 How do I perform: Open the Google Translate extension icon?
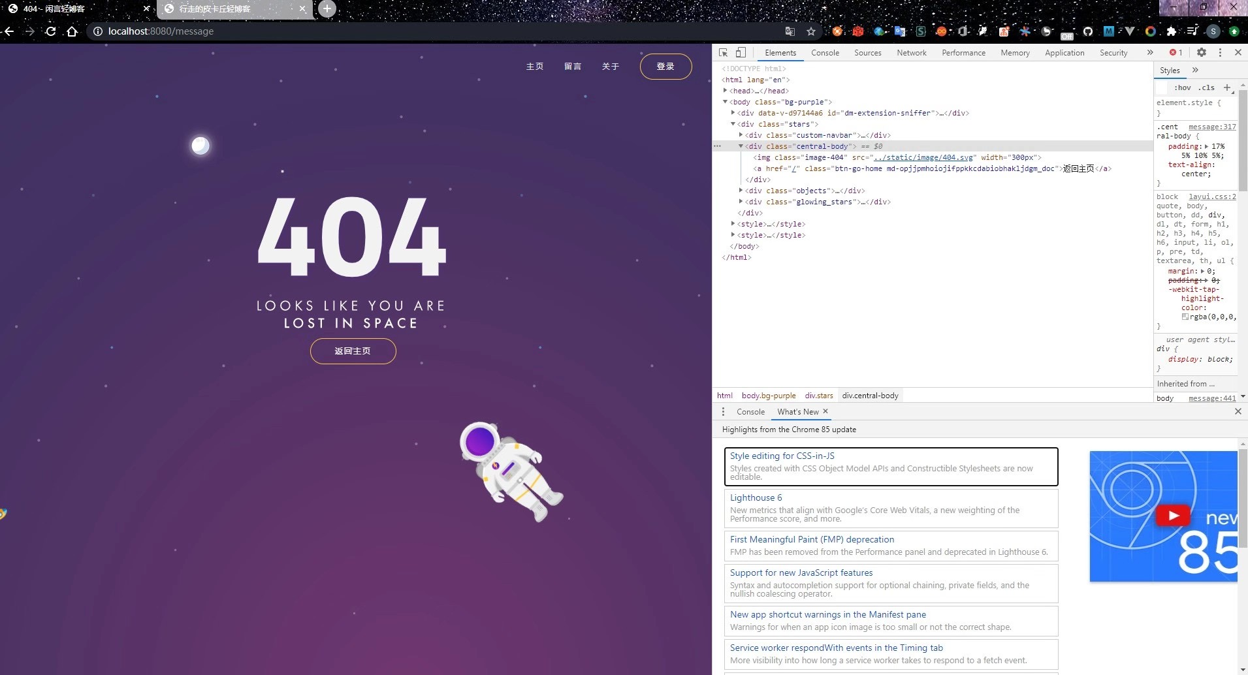(x=900, y=31)
